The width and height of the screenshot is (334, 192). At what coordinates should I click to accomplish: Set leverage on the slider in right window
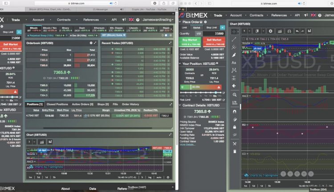pyautogui.click(x=200, y=92)
